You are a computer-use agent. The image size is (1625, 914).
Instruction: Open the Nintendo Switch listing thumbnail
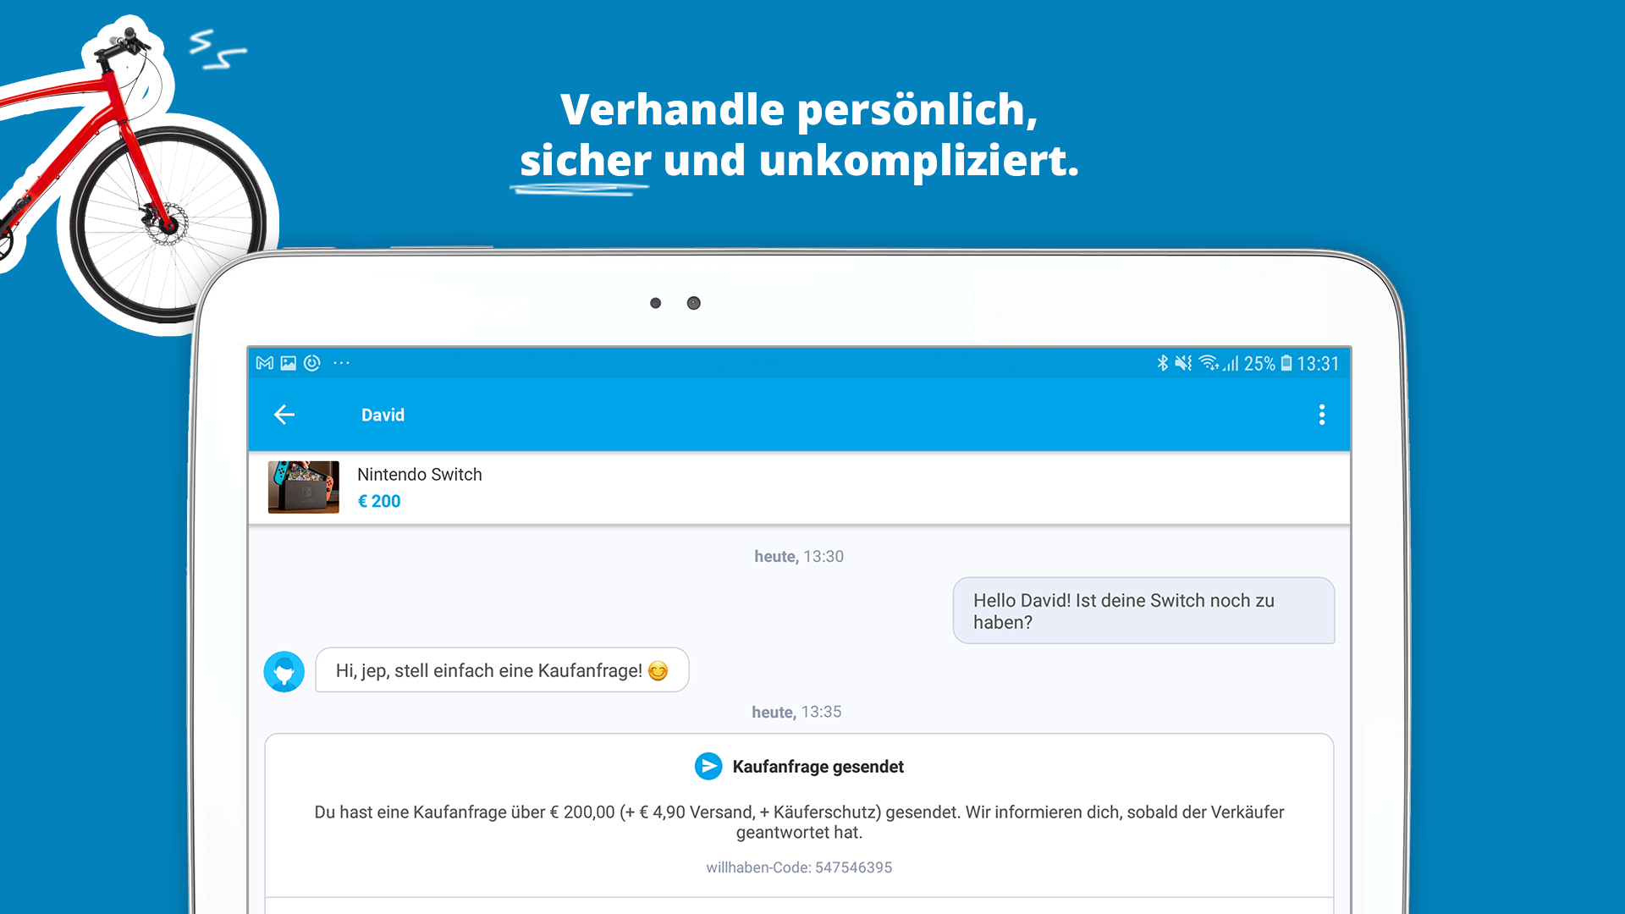point(304,487)
